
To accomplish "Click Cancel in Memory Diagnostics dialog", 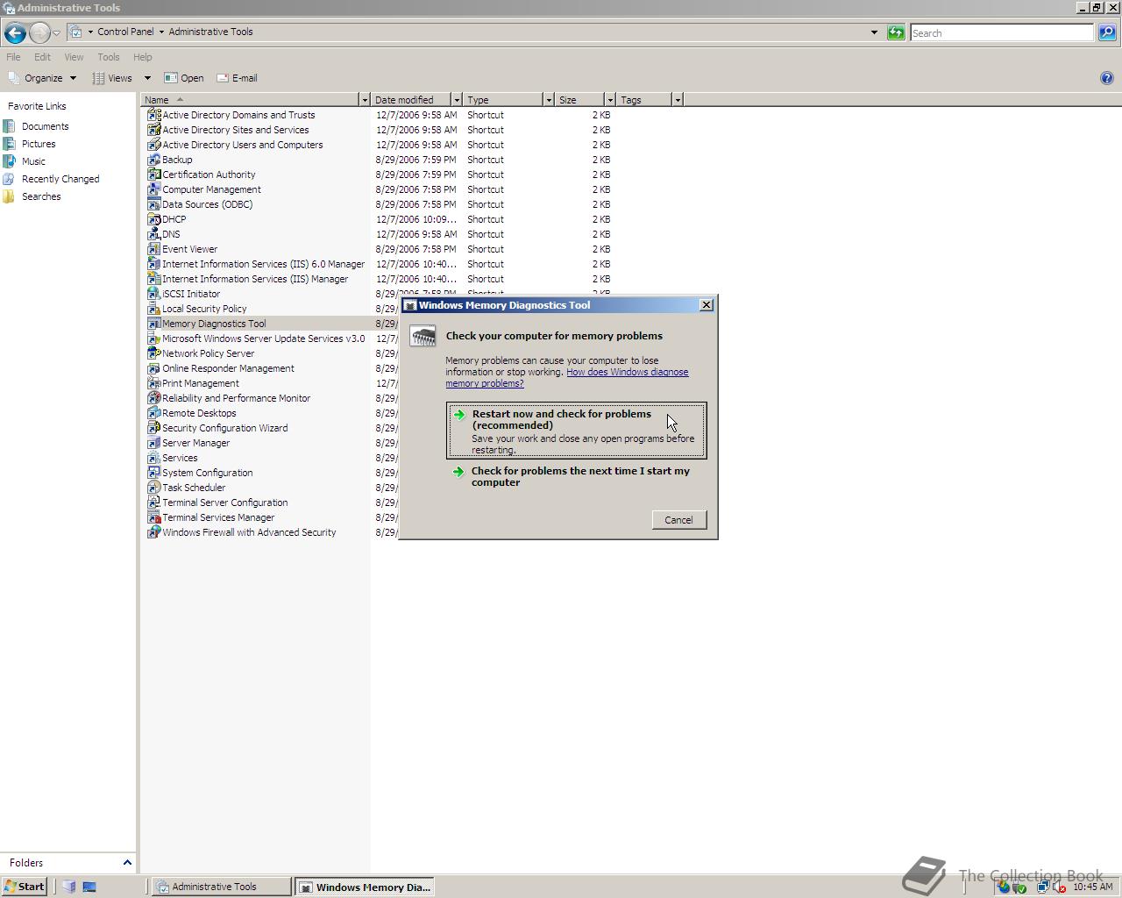I will (678, 520).
